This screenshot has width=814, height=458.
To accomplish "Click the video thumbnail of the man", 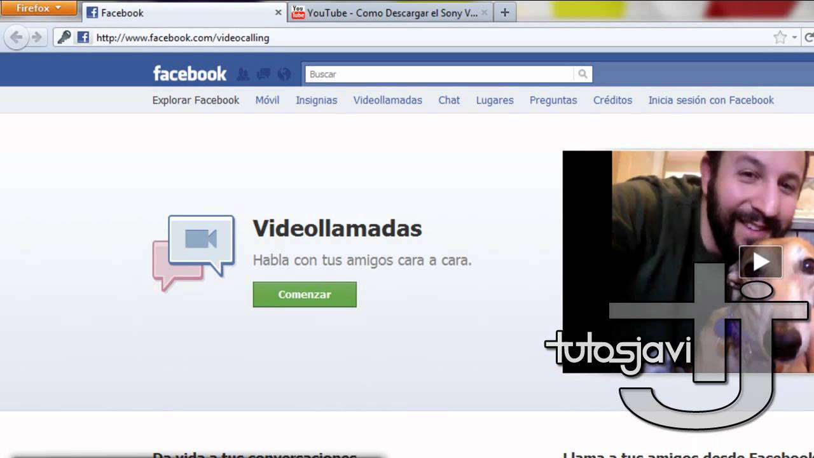I will pyautogui.click(x=688, y=261).
